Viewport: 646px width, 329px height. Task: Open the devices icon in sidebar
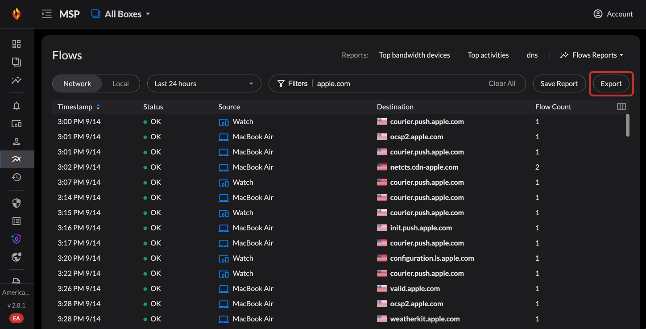click(x=17, y=124)
